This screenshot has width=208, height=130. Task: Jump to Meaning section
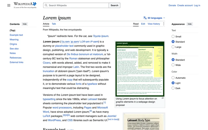point(14,40)
